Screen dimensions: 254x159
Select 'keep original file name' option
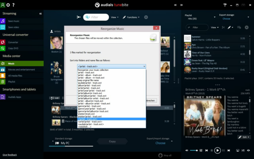[88, 80]
